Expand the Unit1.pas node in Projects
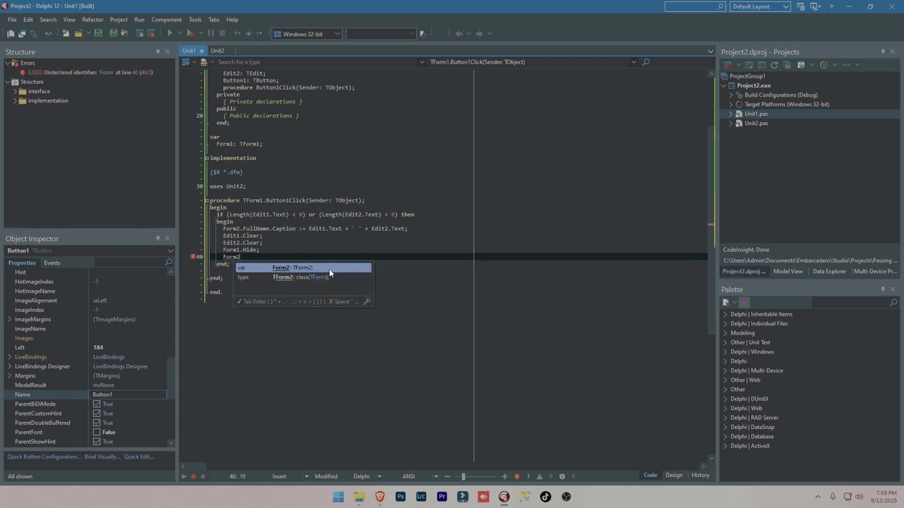This screenshot has height=508, width=904. 731,114
